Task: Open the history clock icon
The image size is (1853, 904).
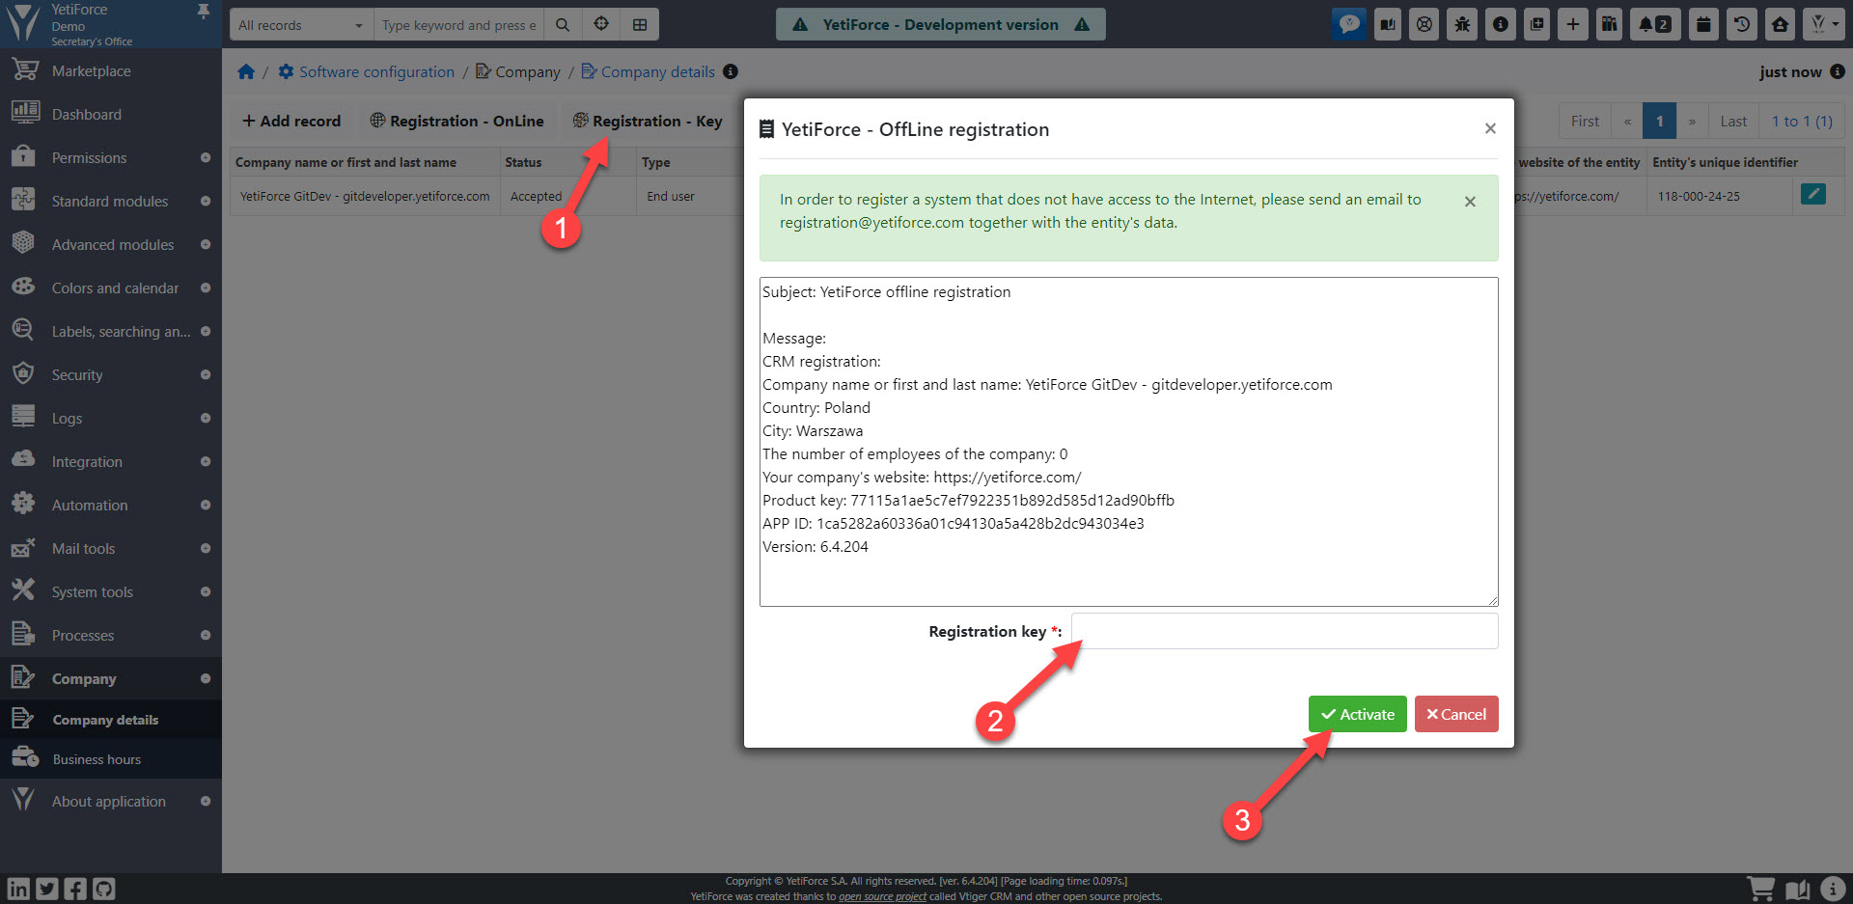Action: point(1742,24)
